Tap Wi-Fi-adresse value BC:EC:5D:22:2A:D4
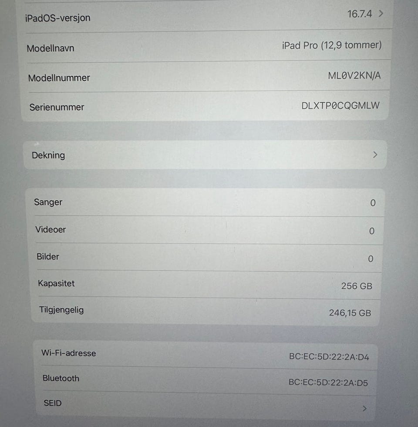The height and width of the screenshot is (427, 418). 329,357
